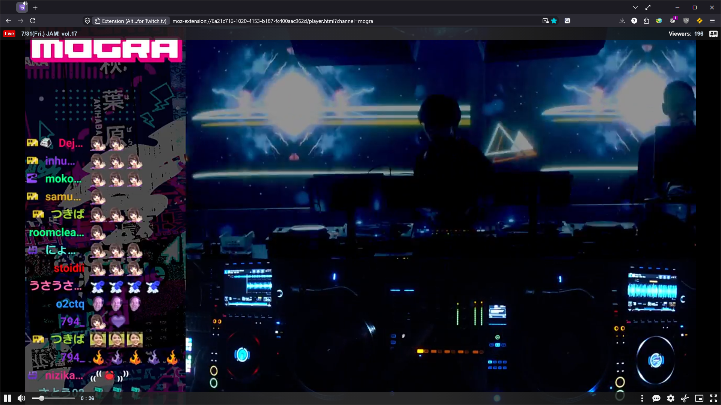Open the tracking protection shield icon
The image size is (721, 405).
(x=87, y=21)
